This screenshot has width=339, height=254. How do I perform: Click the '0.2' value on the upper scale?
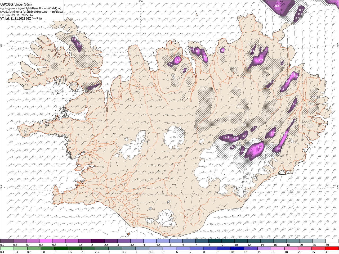pos(2,245)
